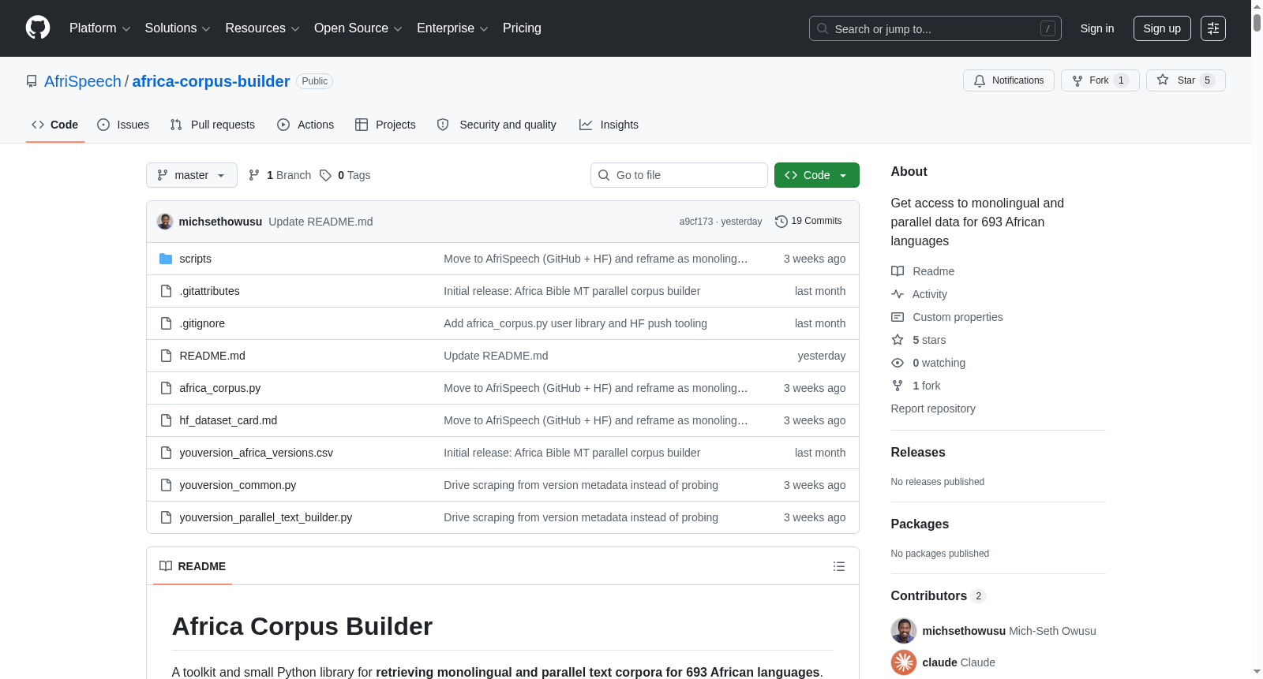The image size is (1263, 679).
Task: Click the Sign up button
Action: click(1162, 28)
